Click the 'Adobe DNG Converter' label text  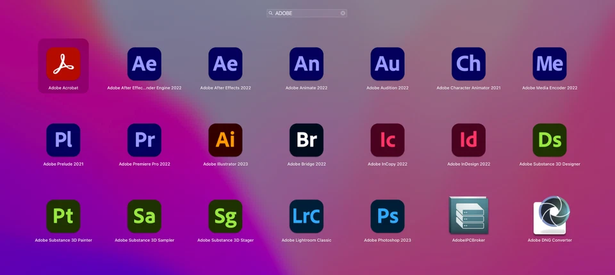550,240
